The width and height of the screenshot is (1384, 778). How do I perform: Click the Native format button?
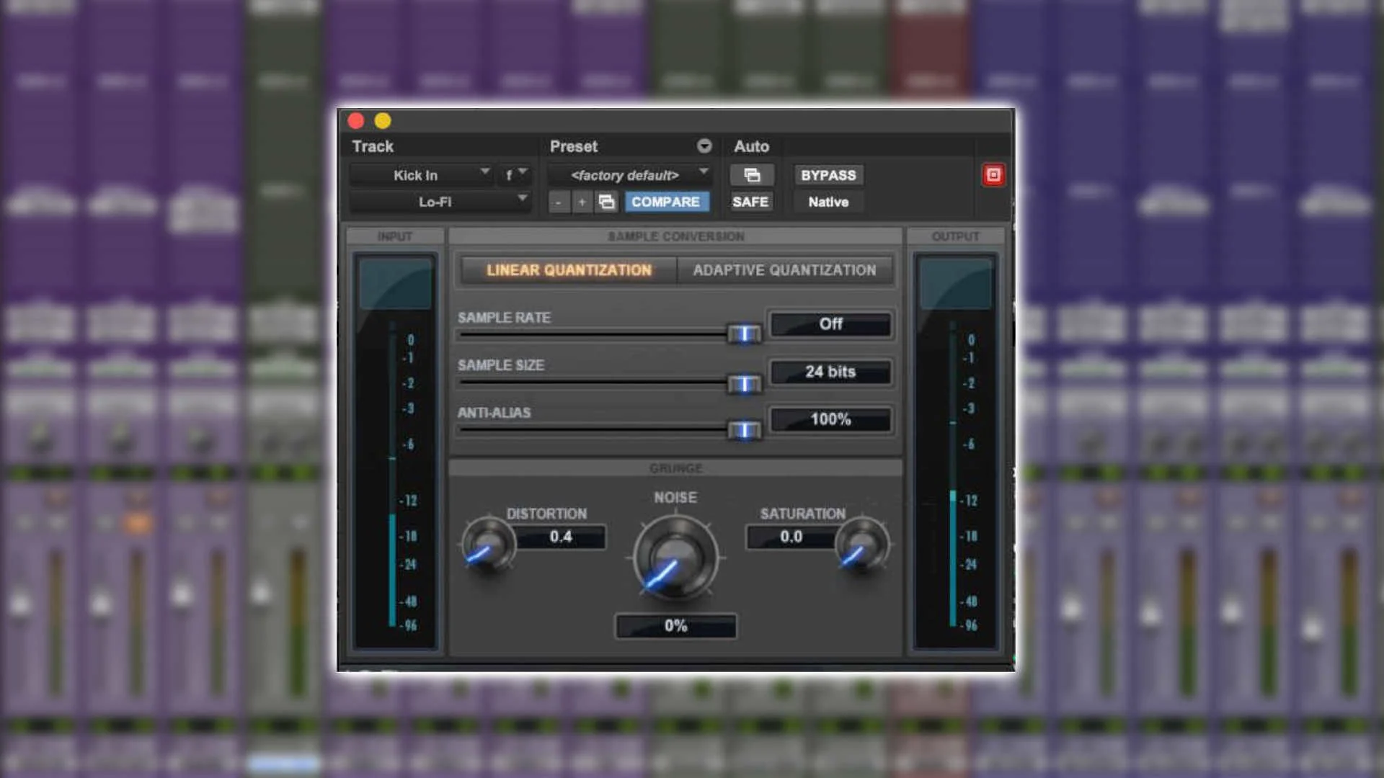tap(828, 202)
